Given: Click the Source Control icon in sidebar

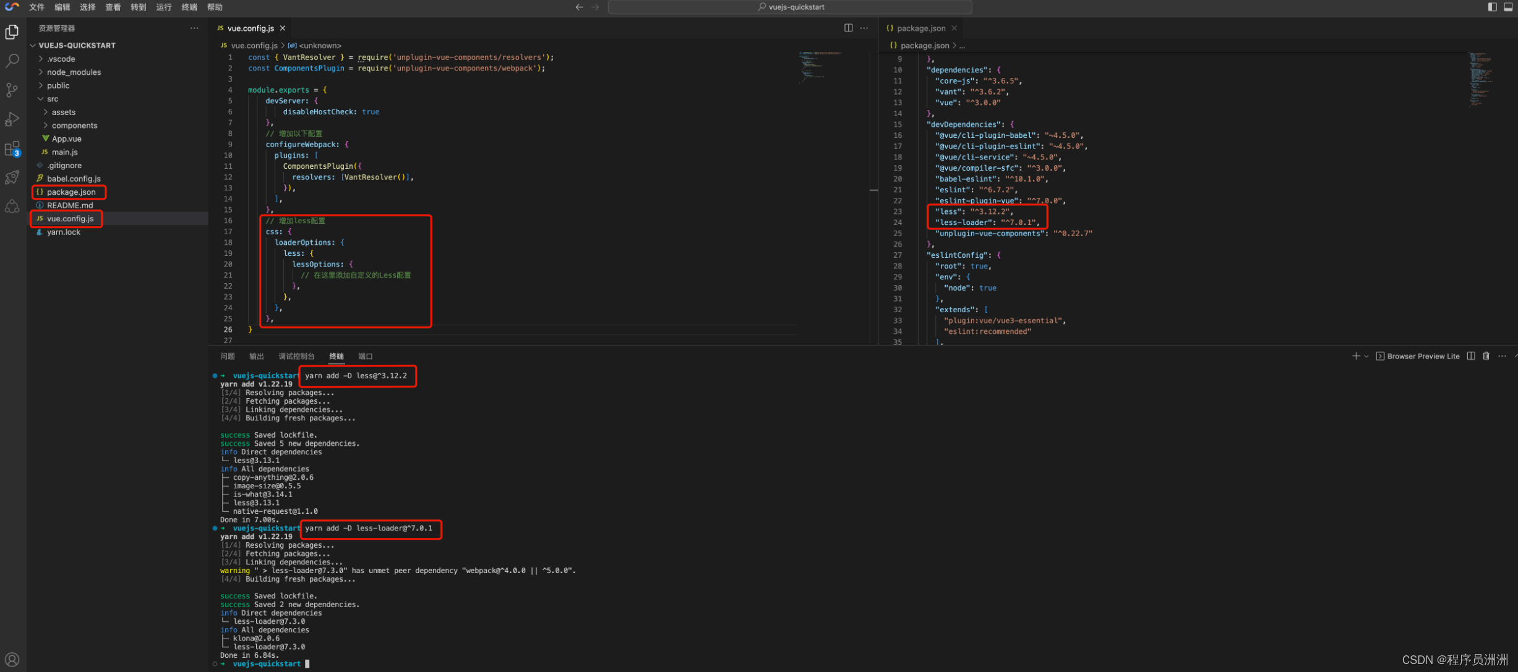Looking at the screenshot, I should 12,91.
